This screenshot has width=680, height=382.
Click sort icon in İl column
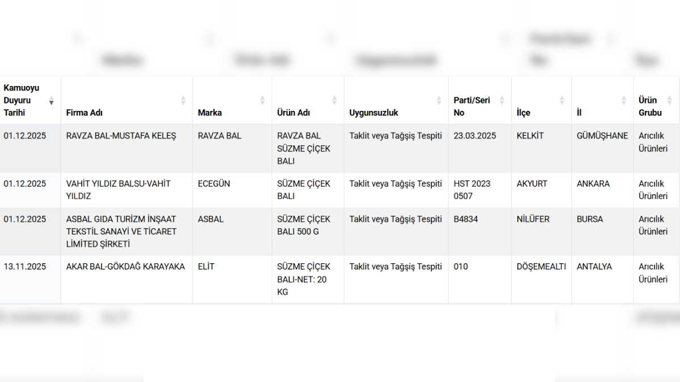(624, 100)
